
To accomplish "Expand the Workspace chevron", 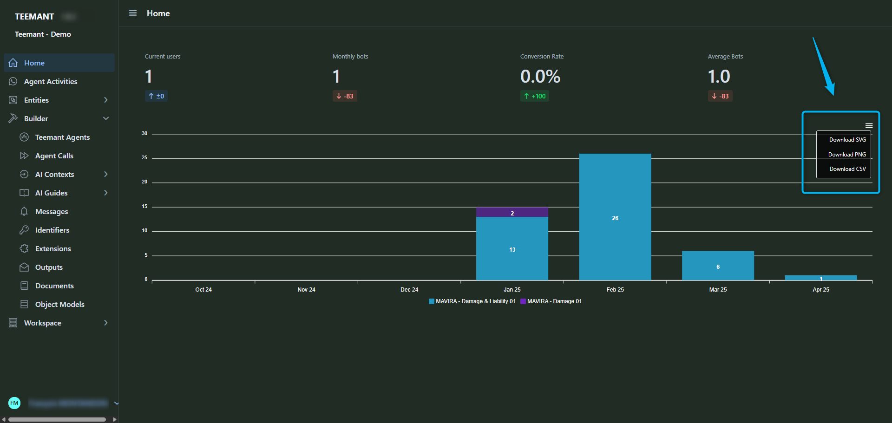I will pos(106,323).
